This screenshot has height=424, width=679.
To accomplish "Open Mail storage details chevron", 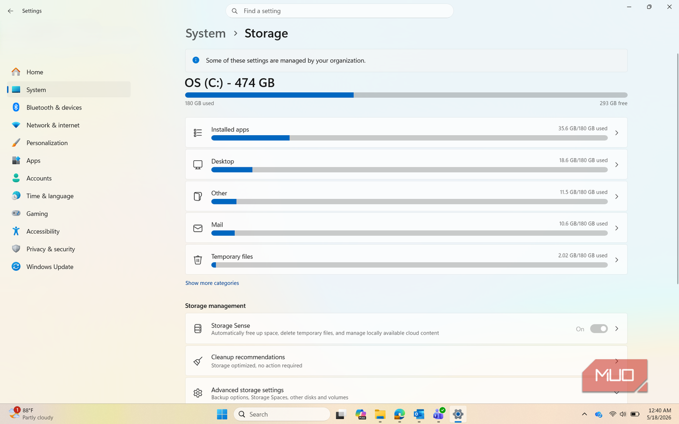I will (617, 228).
